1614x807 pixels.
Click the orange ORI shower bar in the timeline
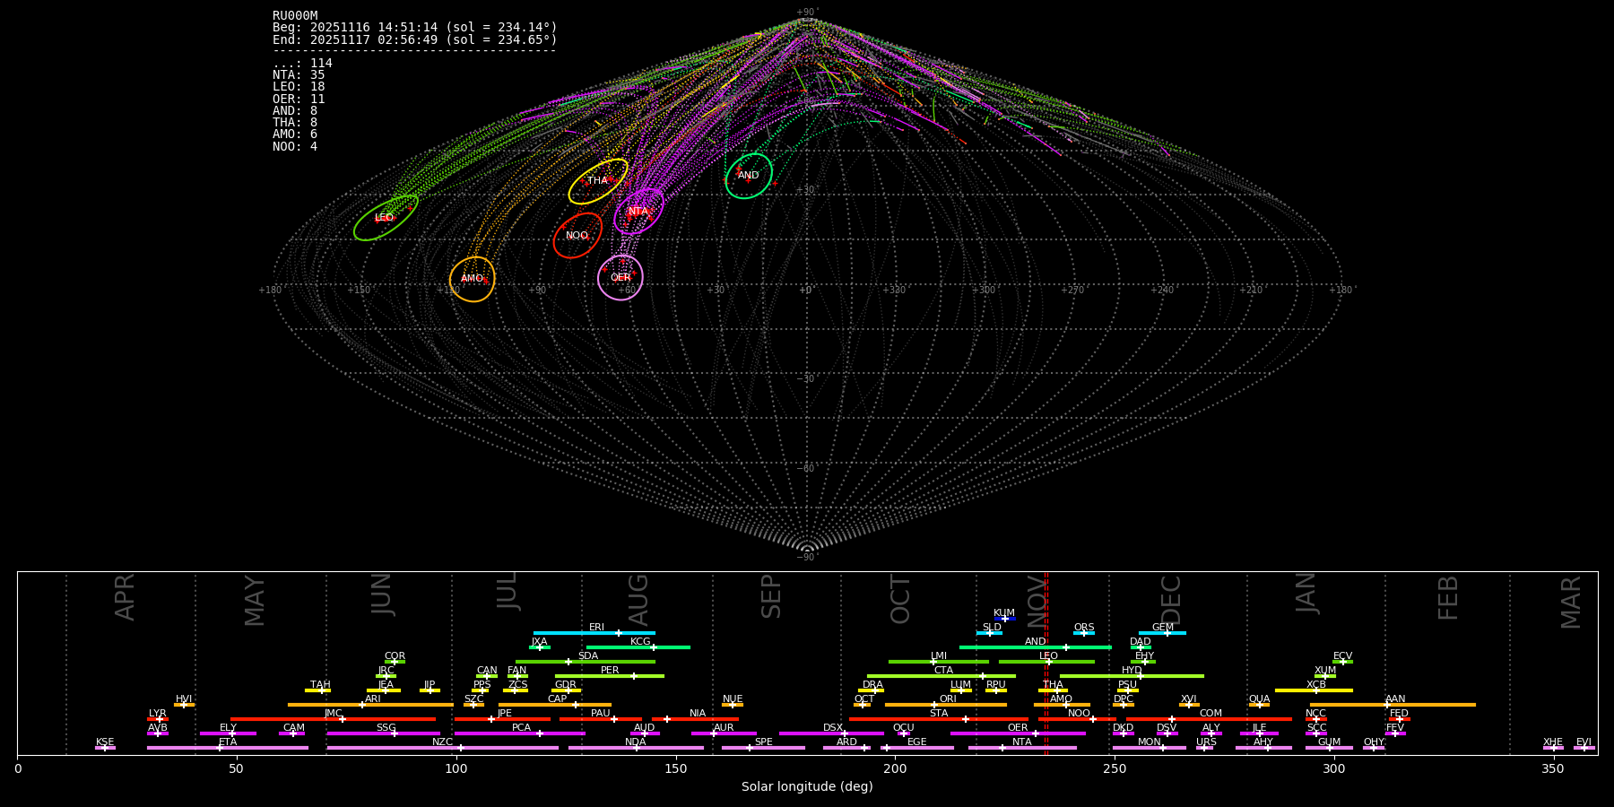click(x=945, y=705)
